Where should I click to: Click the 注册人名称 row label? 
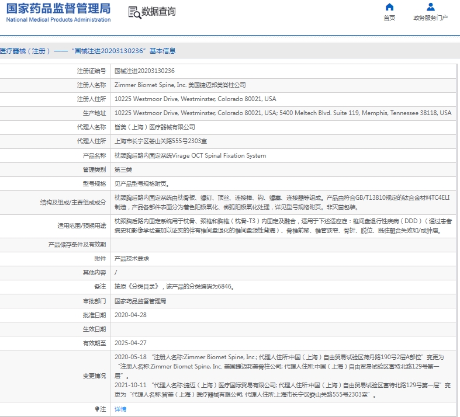pyautogui.click(x=91, y=85)
